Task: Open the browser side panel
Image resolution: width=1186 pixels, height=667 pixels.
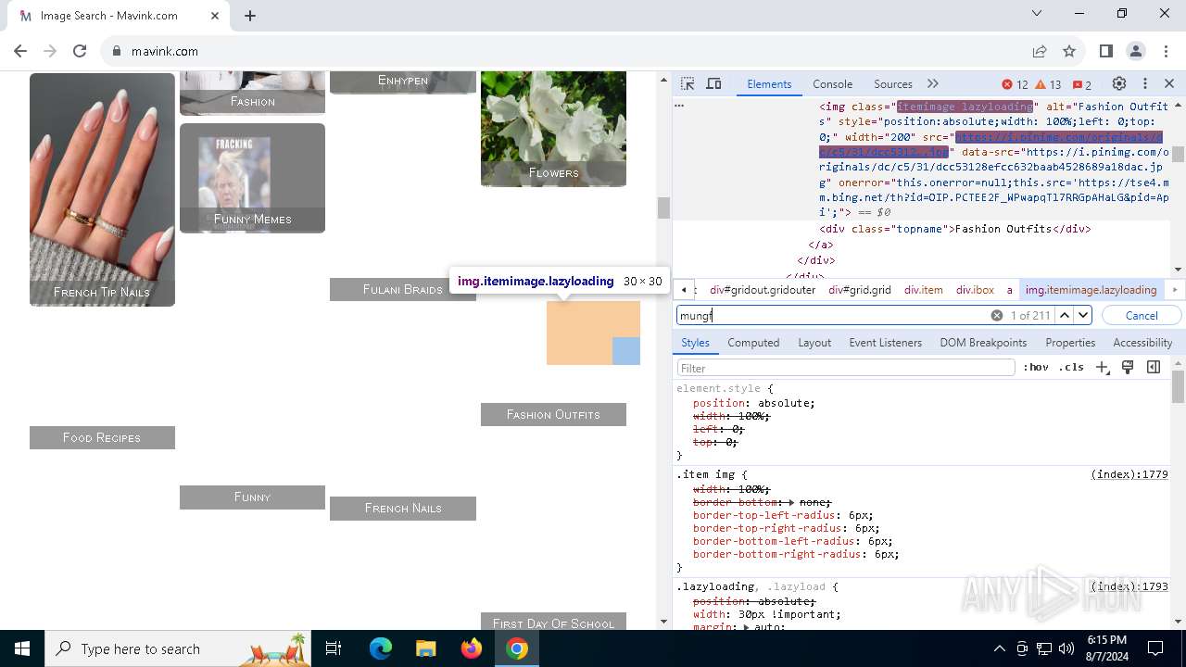Action: [1106, 51]
